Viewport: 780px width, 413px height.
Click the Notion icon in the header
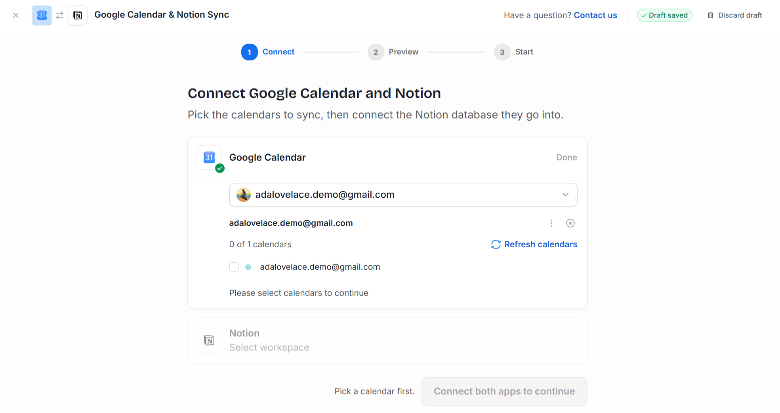[78, 15]
